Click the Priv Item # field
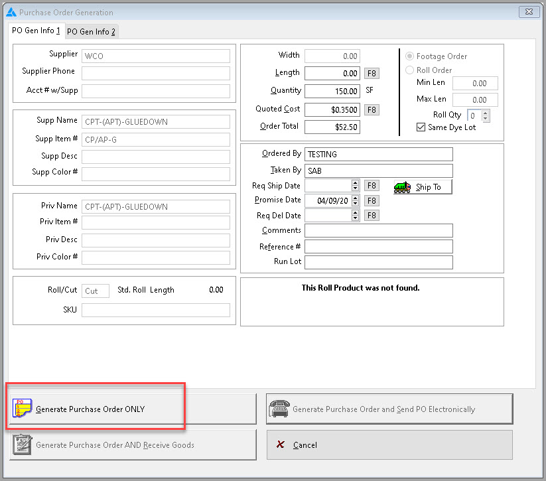This screenshot has height=481, width=546. [x=156, y=222]
